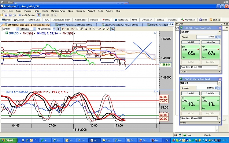Image resolution: width=229 pixels, height=143 pixels.
Task: Open the Chat panel dropdown arrow
Action: (221, 24)
